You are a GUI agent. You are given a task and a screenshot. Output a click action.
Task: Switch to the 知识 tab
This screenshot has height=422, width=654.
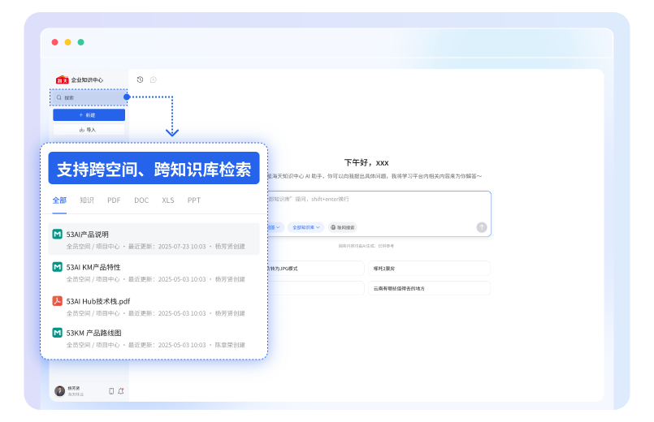pos(87,200)
